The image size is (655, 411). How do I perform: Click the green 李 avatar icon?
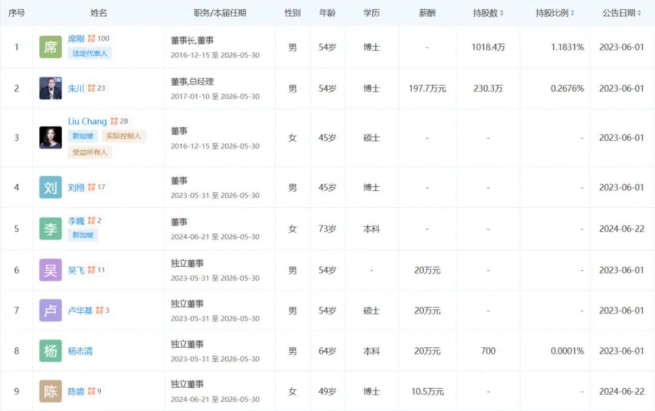(x=50, y=229)
